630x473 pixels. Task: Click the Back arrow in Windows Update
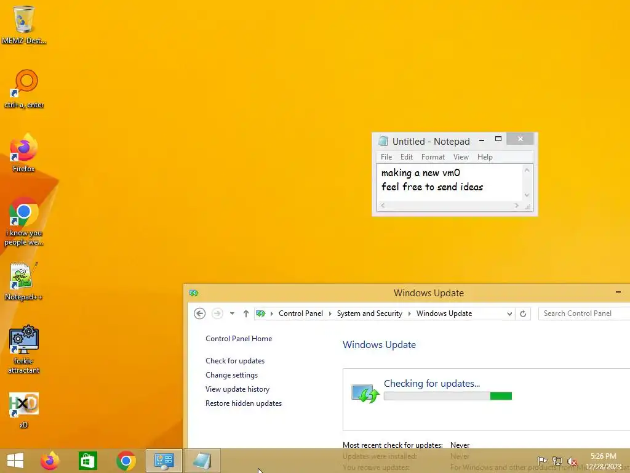point(200,313)
